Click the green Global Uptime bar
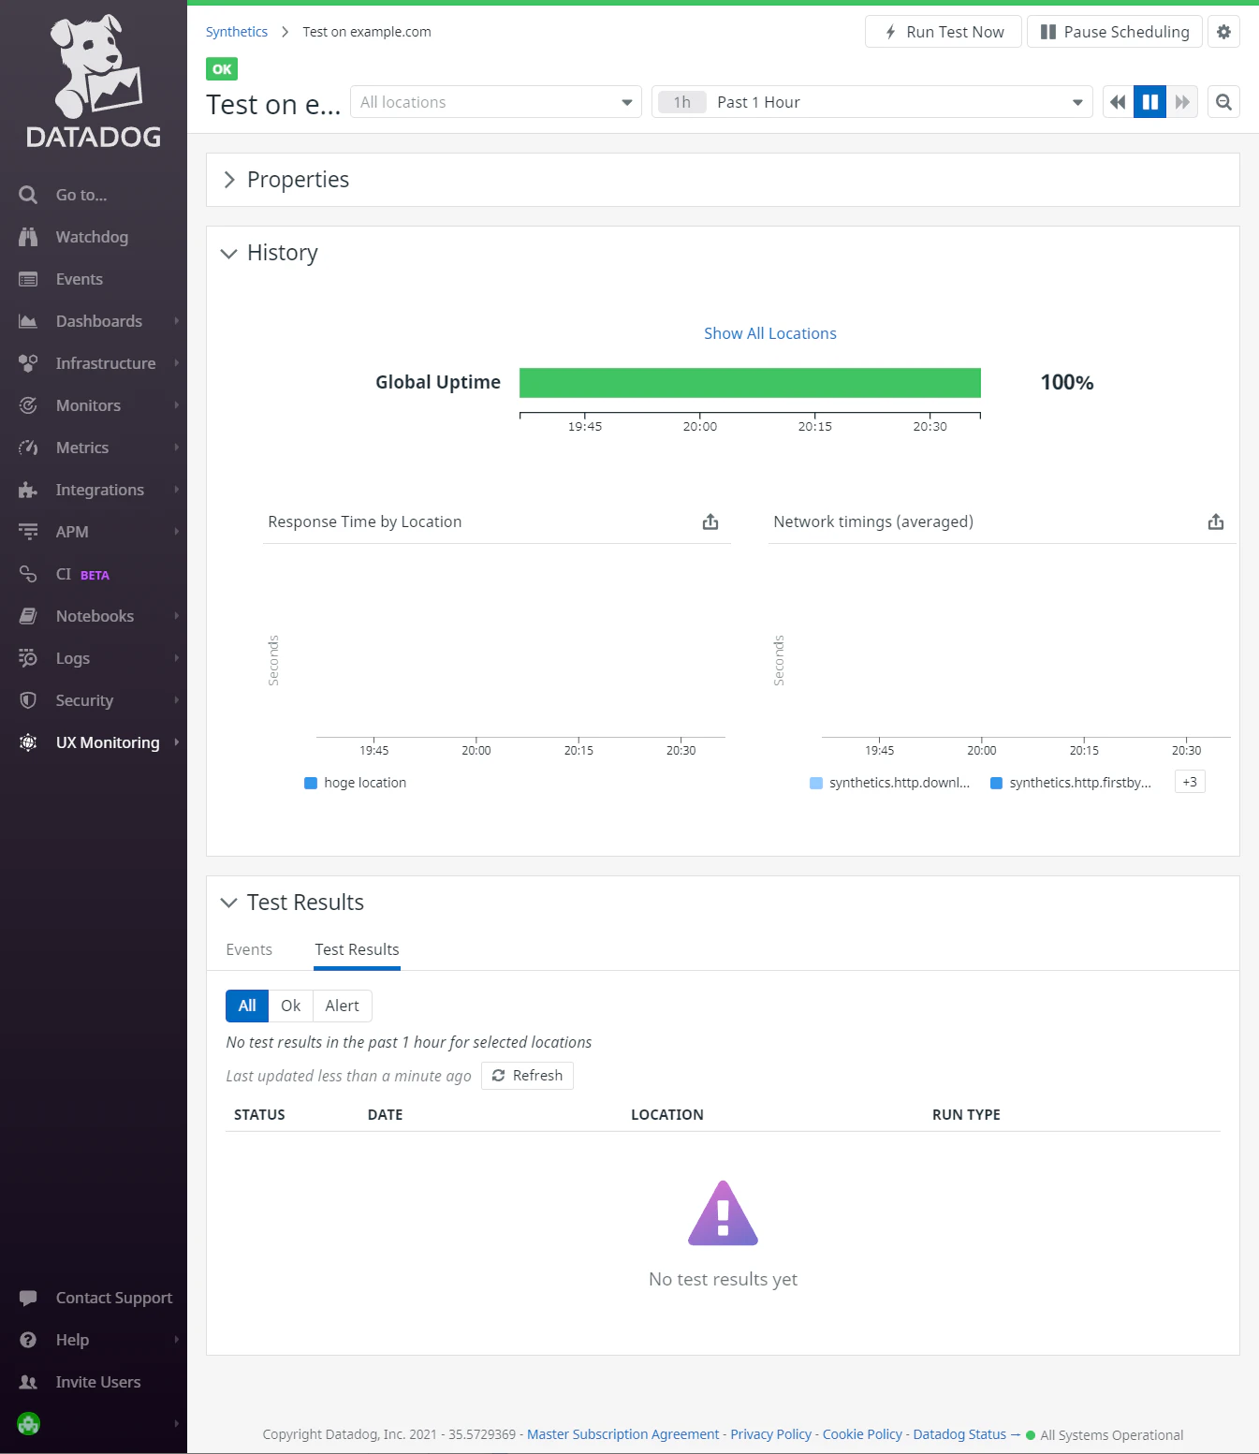This screenshot has height=1454, width=1259. click(x=750, y=383)
